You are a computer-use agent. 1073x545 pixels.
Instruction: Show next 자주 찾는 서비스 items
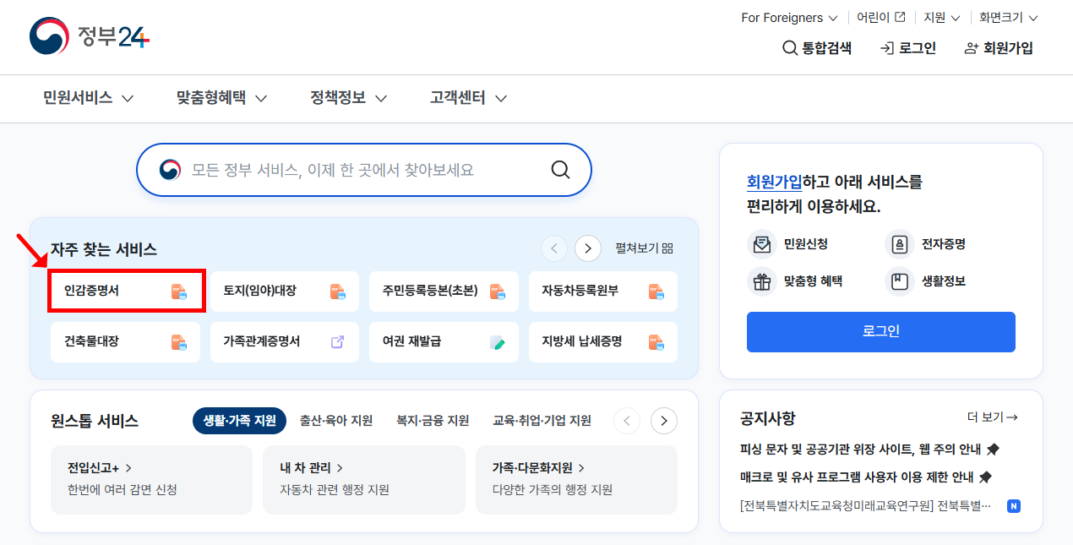point(588,248)
